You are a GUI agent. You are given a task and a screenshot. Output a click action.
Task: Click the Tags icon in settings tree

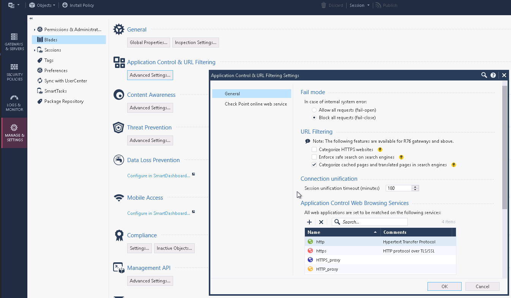coord(40,60)
